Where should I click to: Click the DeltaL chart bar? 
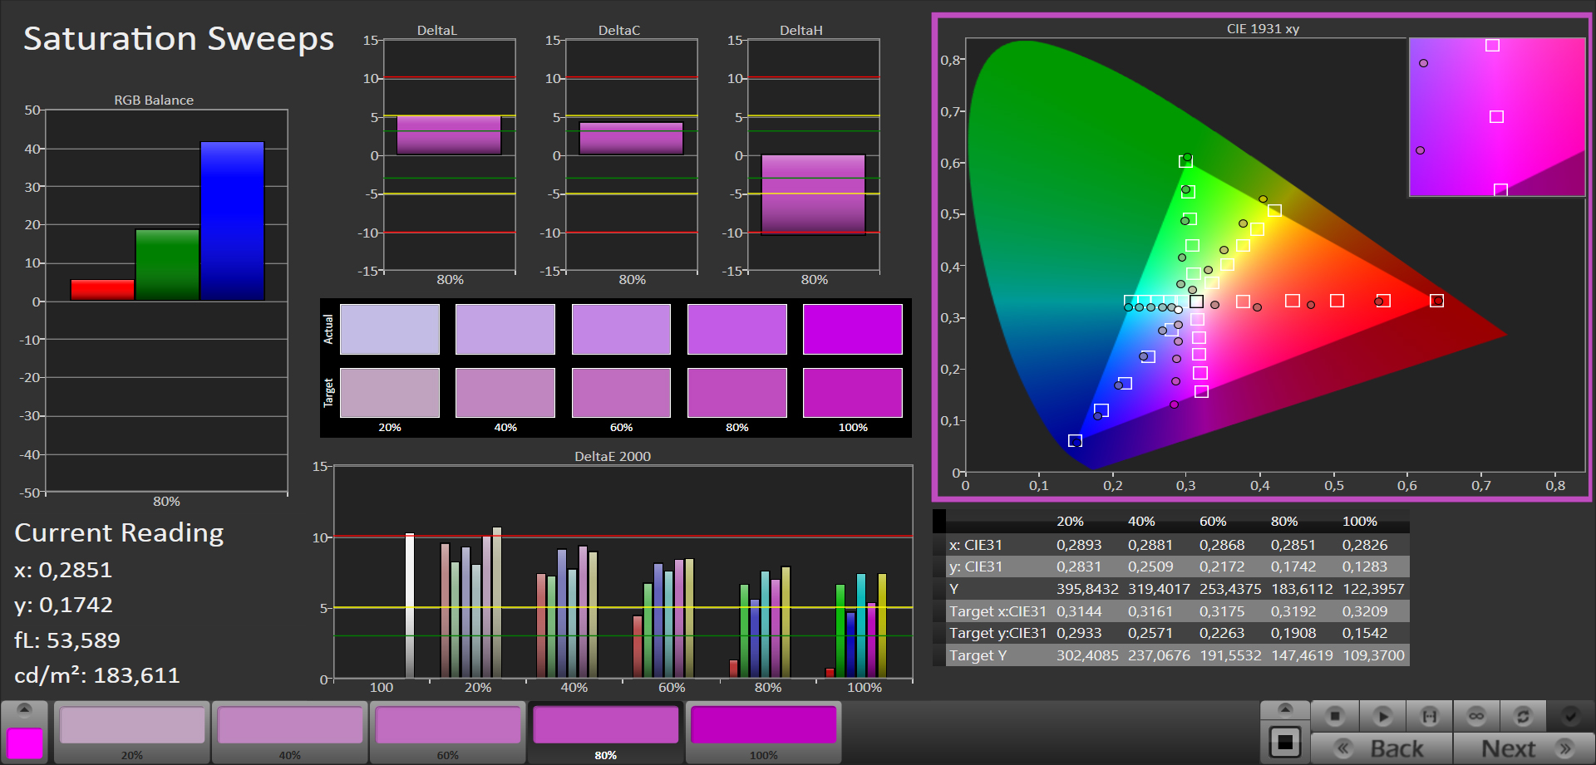click(449, 135)
